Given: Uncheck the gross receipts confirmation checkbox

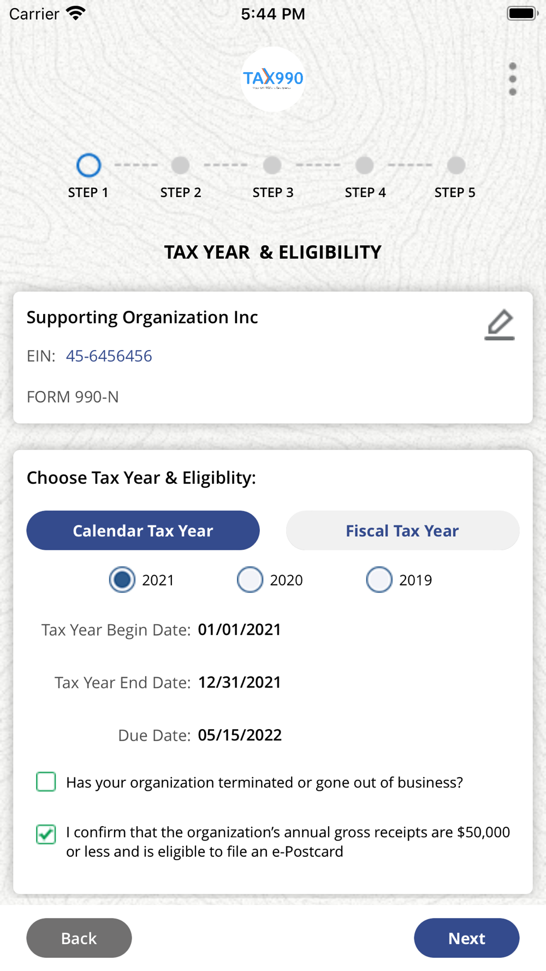Looking at the screenshot, I should coord(46,834).
